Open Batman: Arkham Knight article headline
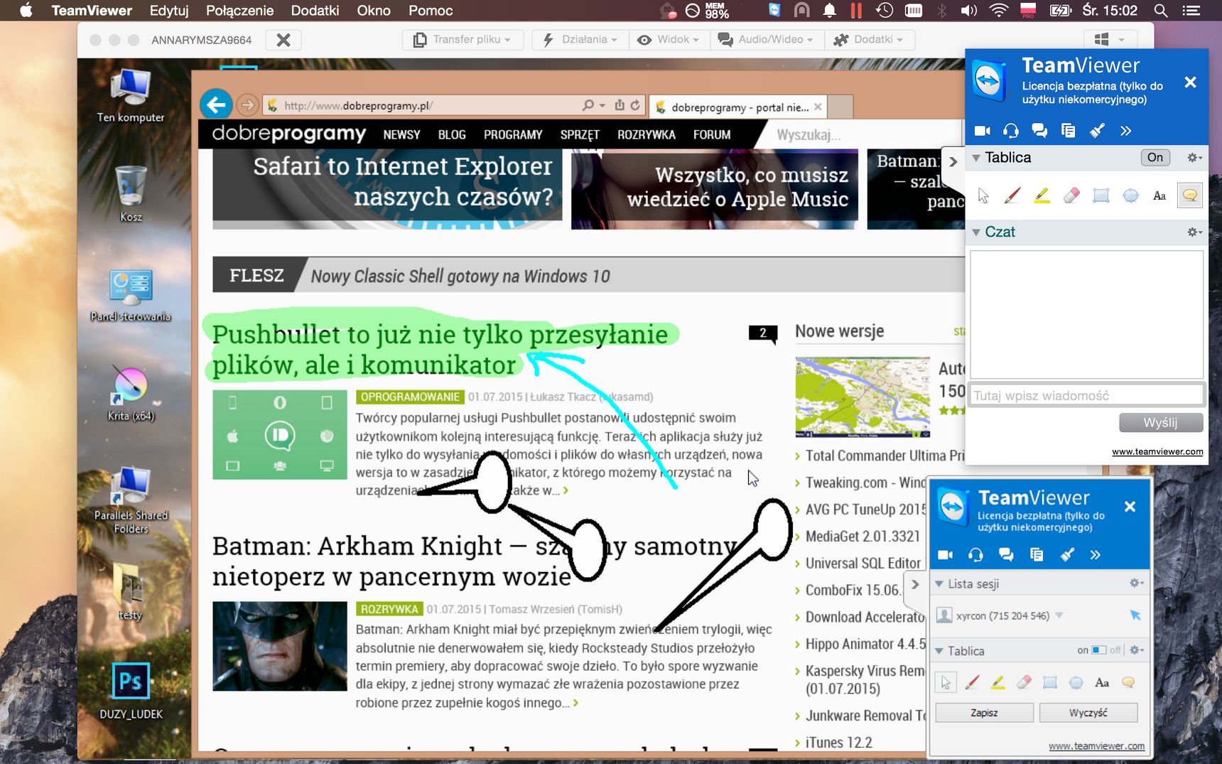This screenshot has height=764, width=1222. [x=476, y=561]
